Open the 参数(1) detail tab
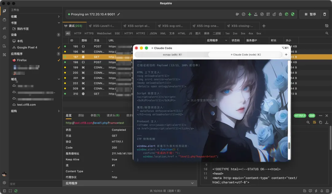Screen dimensions: 332x194 [x=95, y=115]
